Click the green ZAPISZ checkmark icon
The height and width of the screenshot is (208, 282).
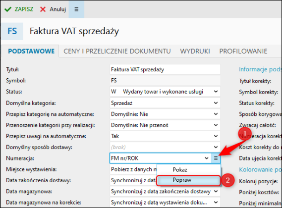click(8, 9)
